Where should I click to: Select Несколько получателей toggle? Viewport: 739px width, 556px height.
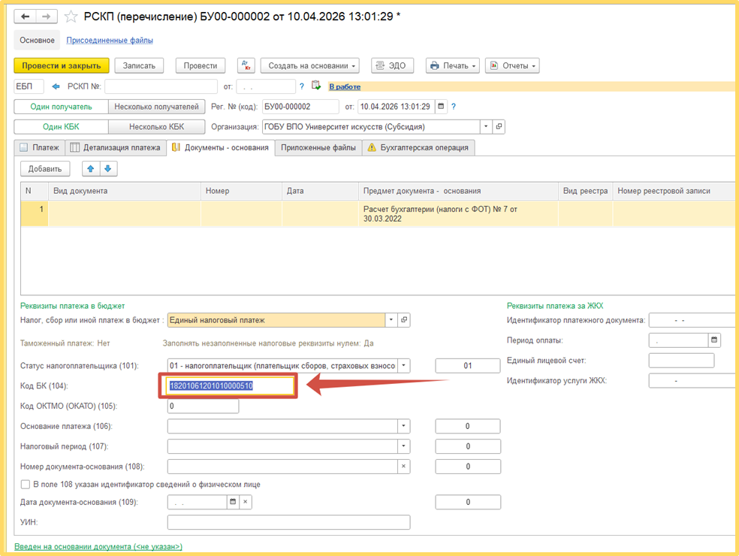click(x=156, y=107)
